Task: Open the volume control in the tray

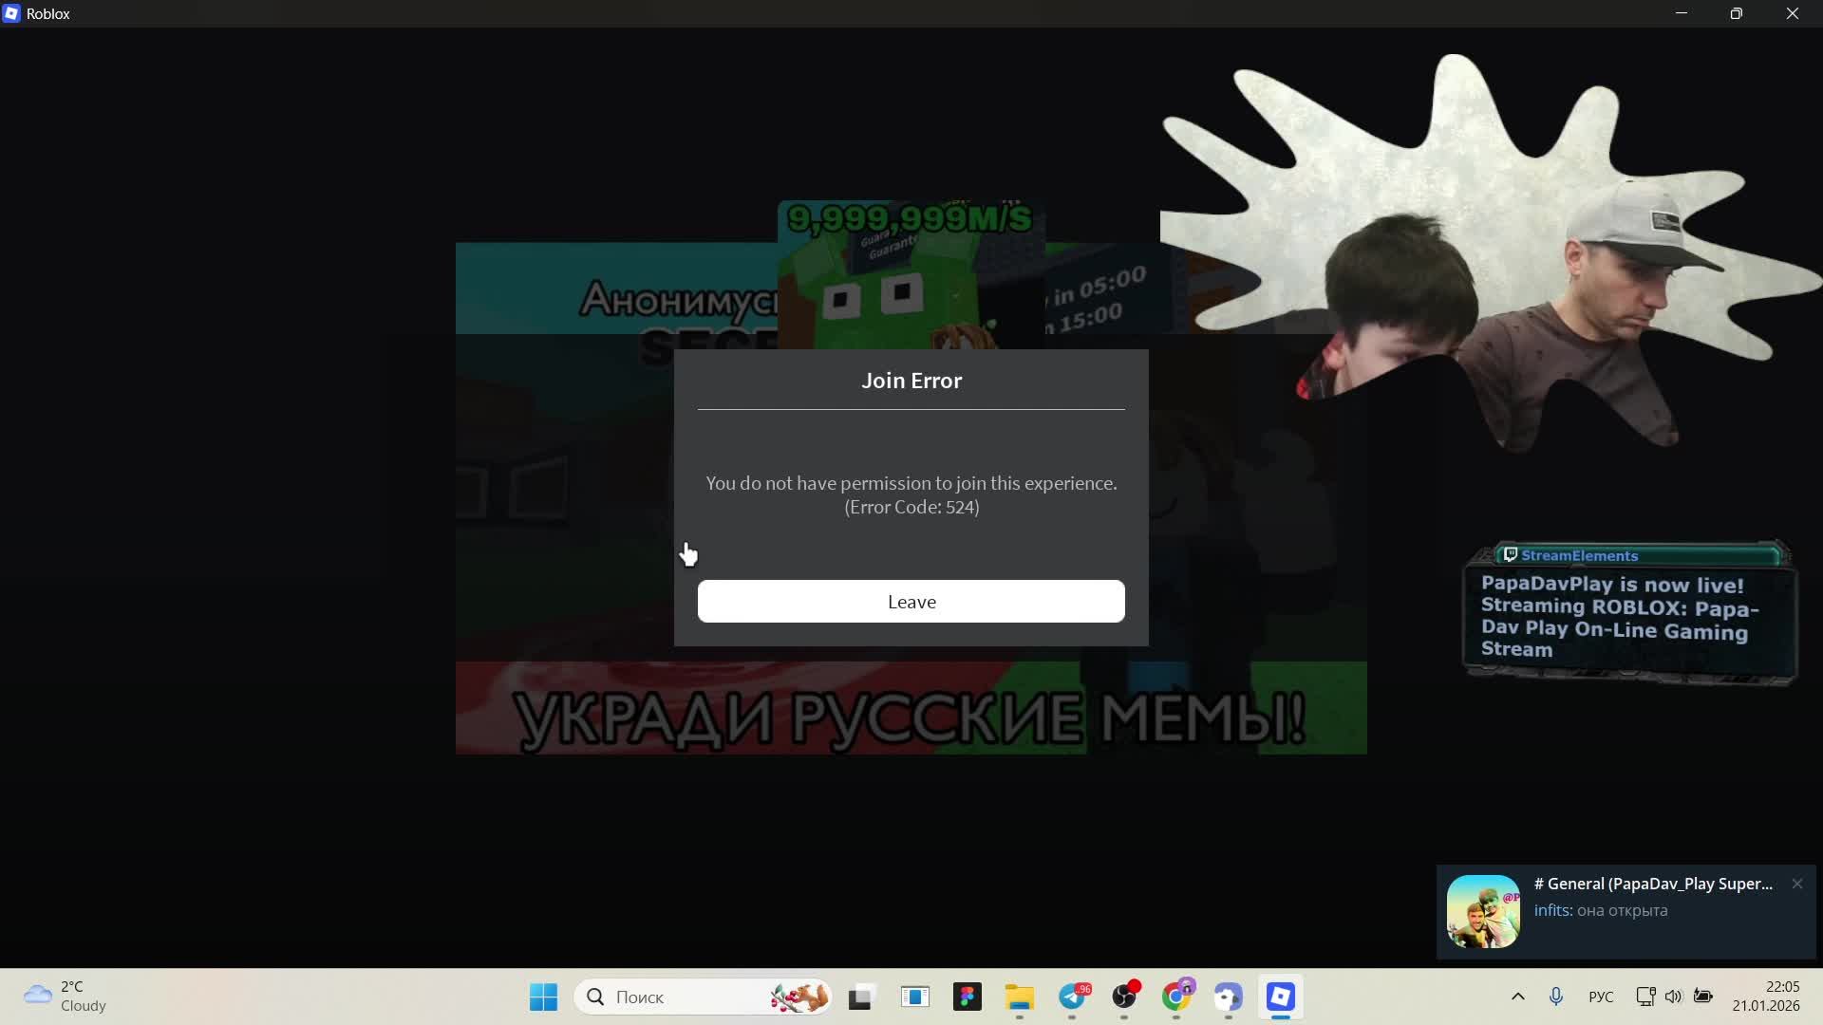Action: (x=1673, y=997)
